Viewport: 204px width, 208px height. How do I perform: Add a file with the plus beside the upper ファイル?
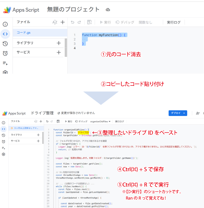pos(62,22)
